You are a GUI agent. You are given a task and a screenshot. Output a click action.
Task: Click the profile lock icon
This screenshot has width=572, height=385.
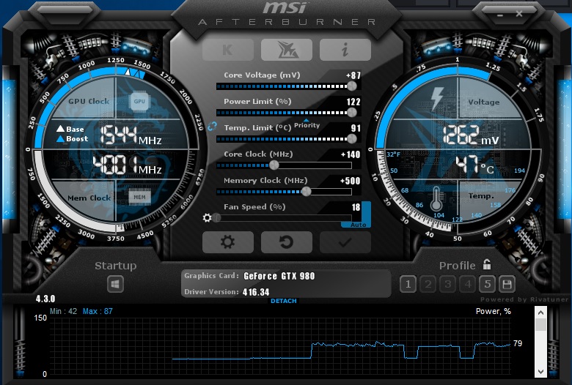point(487,264)
